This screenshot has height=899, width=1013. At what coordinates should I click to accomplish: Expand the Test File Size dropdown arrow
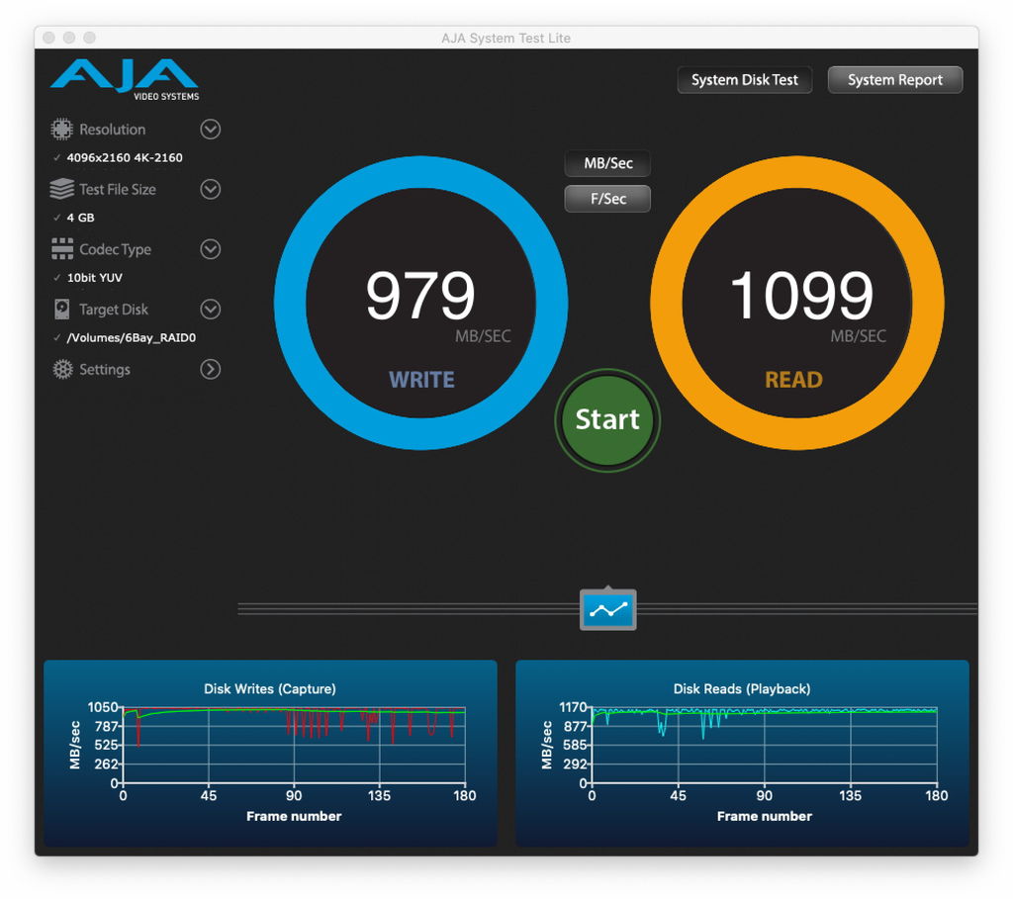click(x=210, y=189)
